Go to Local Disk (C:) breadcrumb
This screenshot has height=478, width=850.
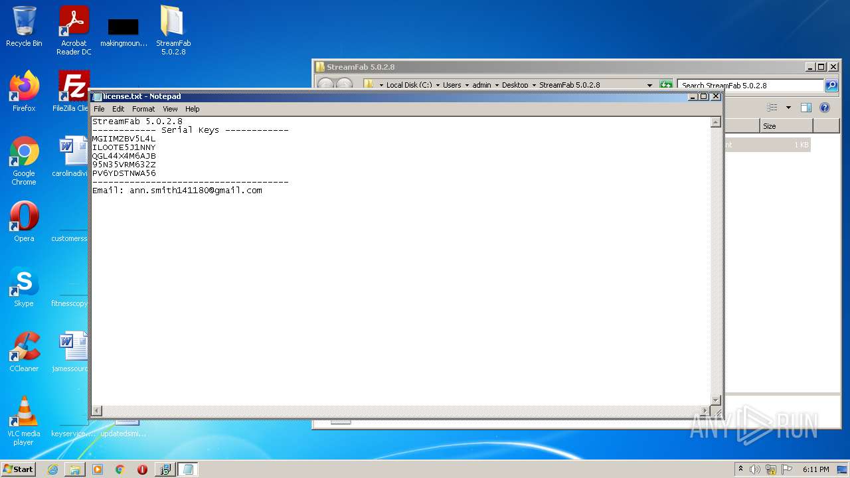pos(408,85)
